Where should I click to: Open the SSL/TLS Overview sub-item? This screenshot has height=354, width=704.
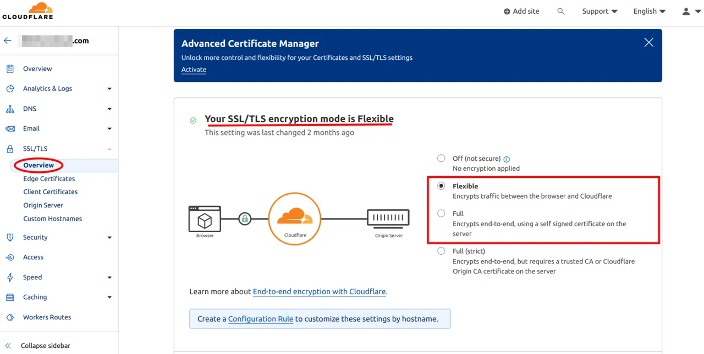(38, 165)
